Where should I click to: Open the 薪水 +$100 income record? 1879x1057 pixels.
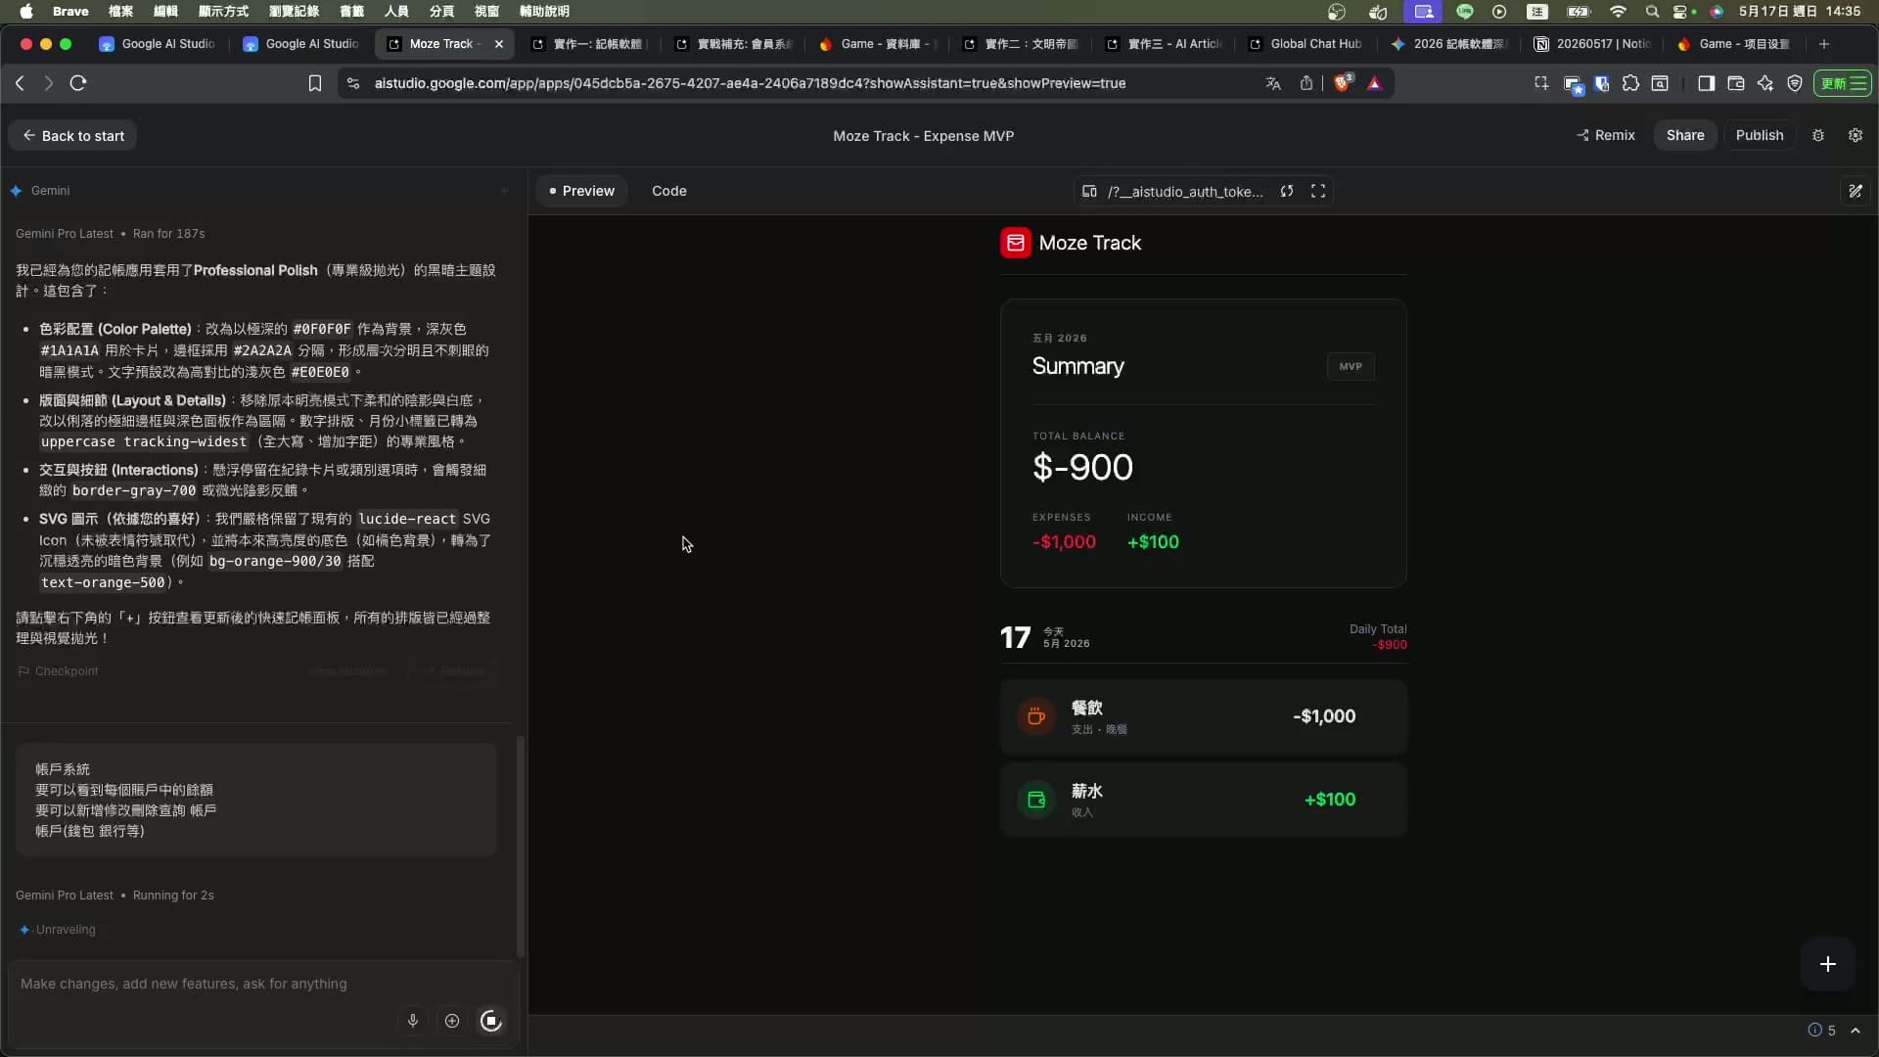point(1204,800)
